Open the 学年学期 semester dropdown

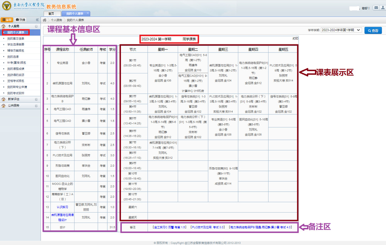[x=341, y=30]
